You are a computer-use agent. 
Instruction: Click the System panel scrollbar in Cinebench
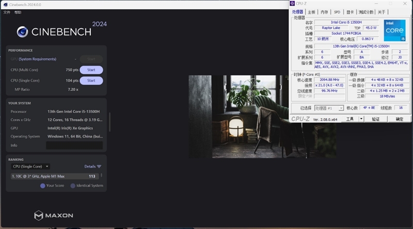tap(109, 122)
